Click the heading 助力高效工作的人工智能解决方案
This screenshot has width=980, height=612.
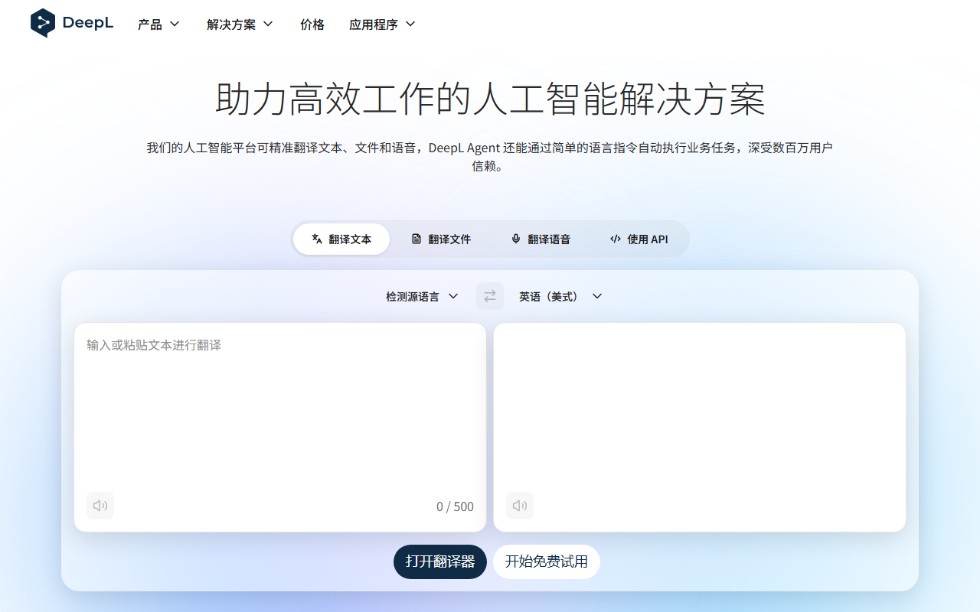pos(490,99)
